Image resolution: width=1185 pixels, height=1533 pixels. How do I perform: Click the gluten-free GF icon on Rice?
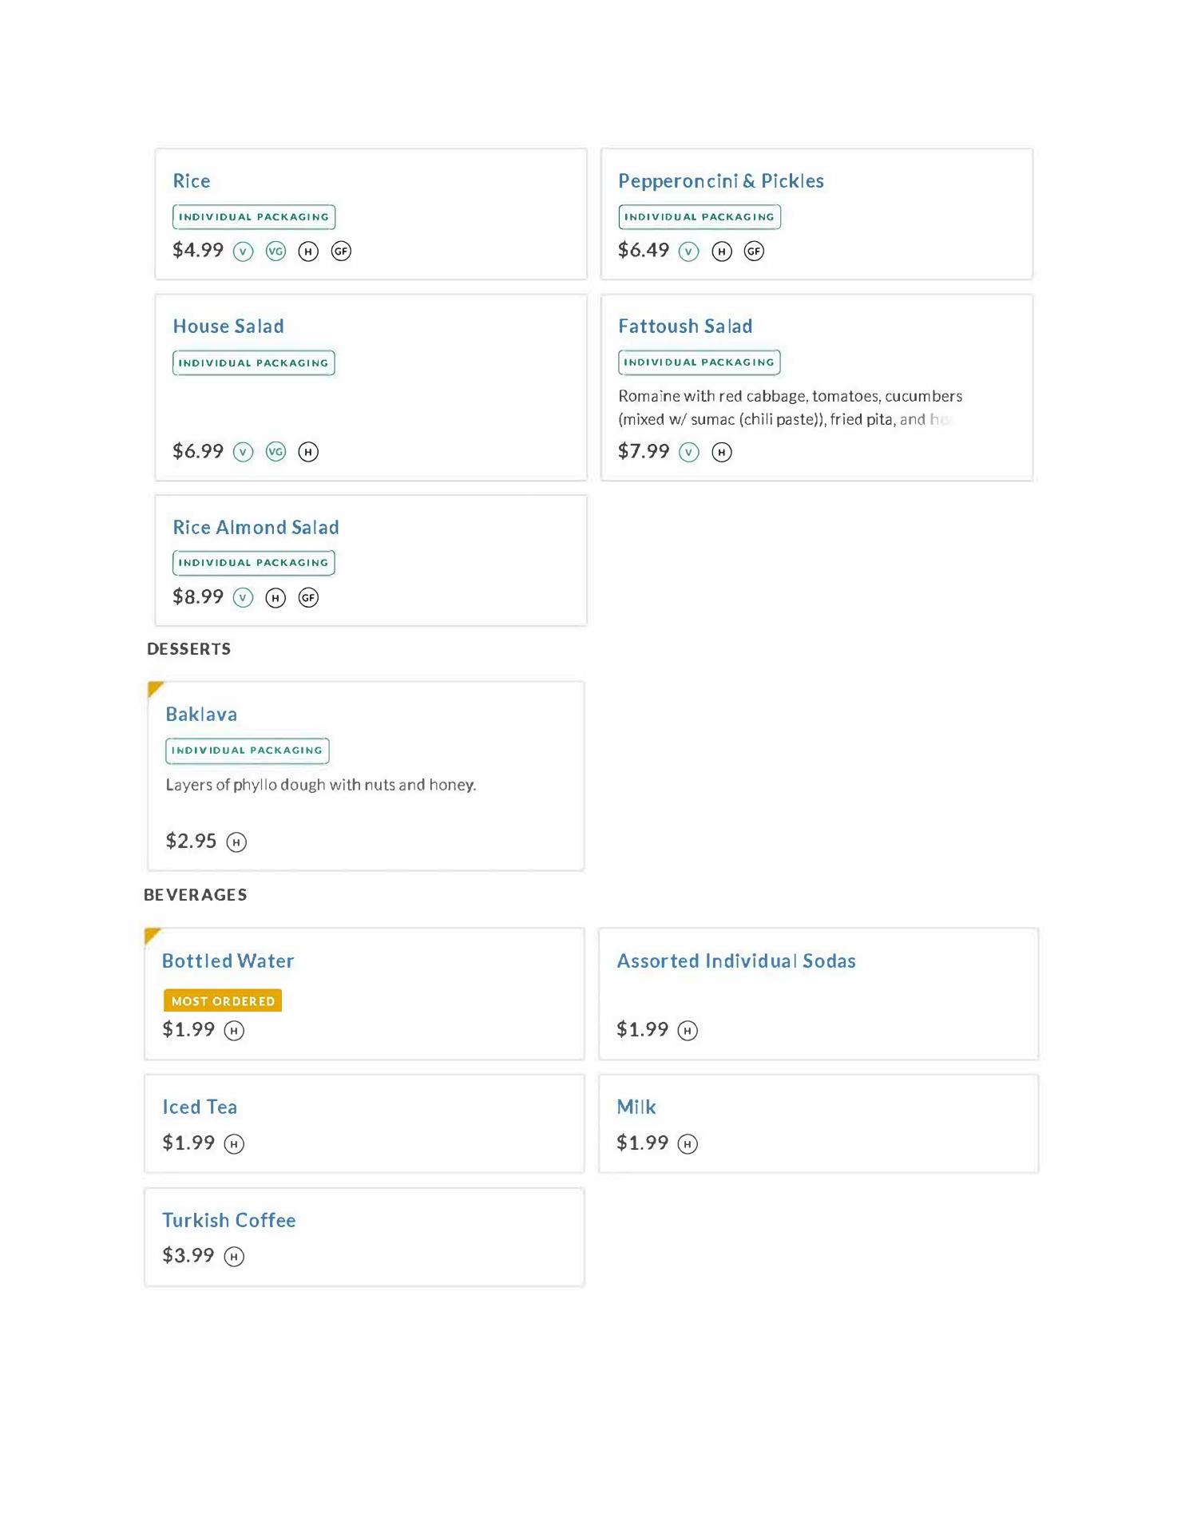(341, 252)
